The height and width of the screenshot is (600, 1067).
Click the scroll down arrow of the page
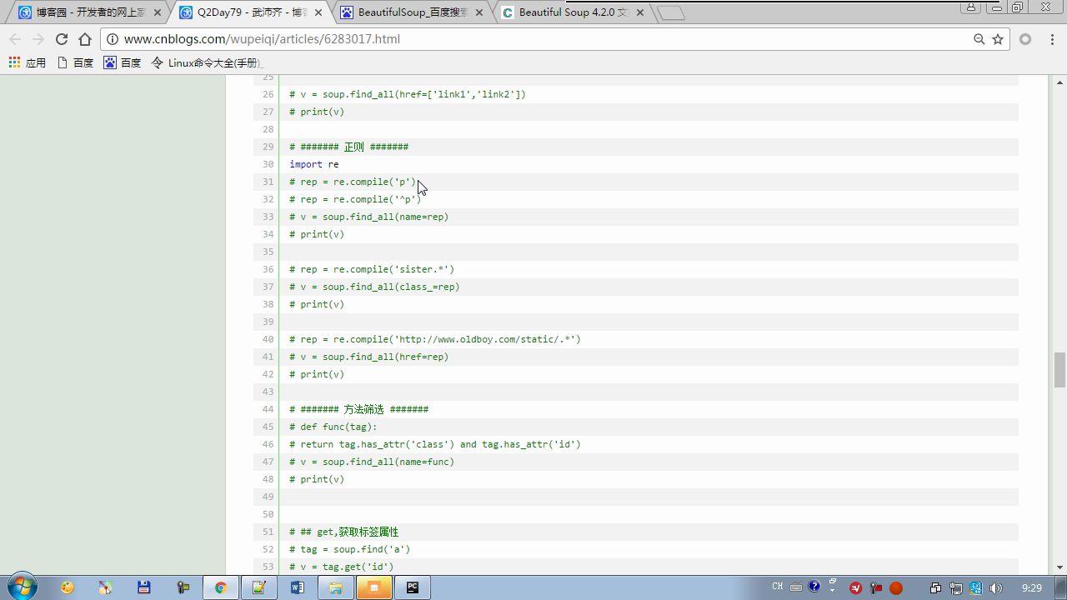[x=1059, y=567]
